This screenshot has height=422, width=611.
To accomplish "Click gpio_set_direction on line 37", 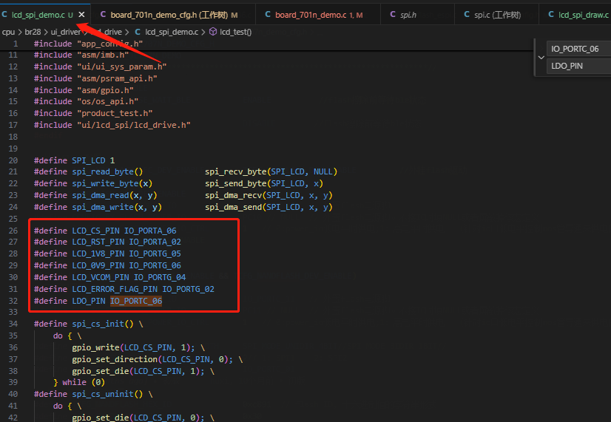I will pyautogui.click(x=115, y=359).
